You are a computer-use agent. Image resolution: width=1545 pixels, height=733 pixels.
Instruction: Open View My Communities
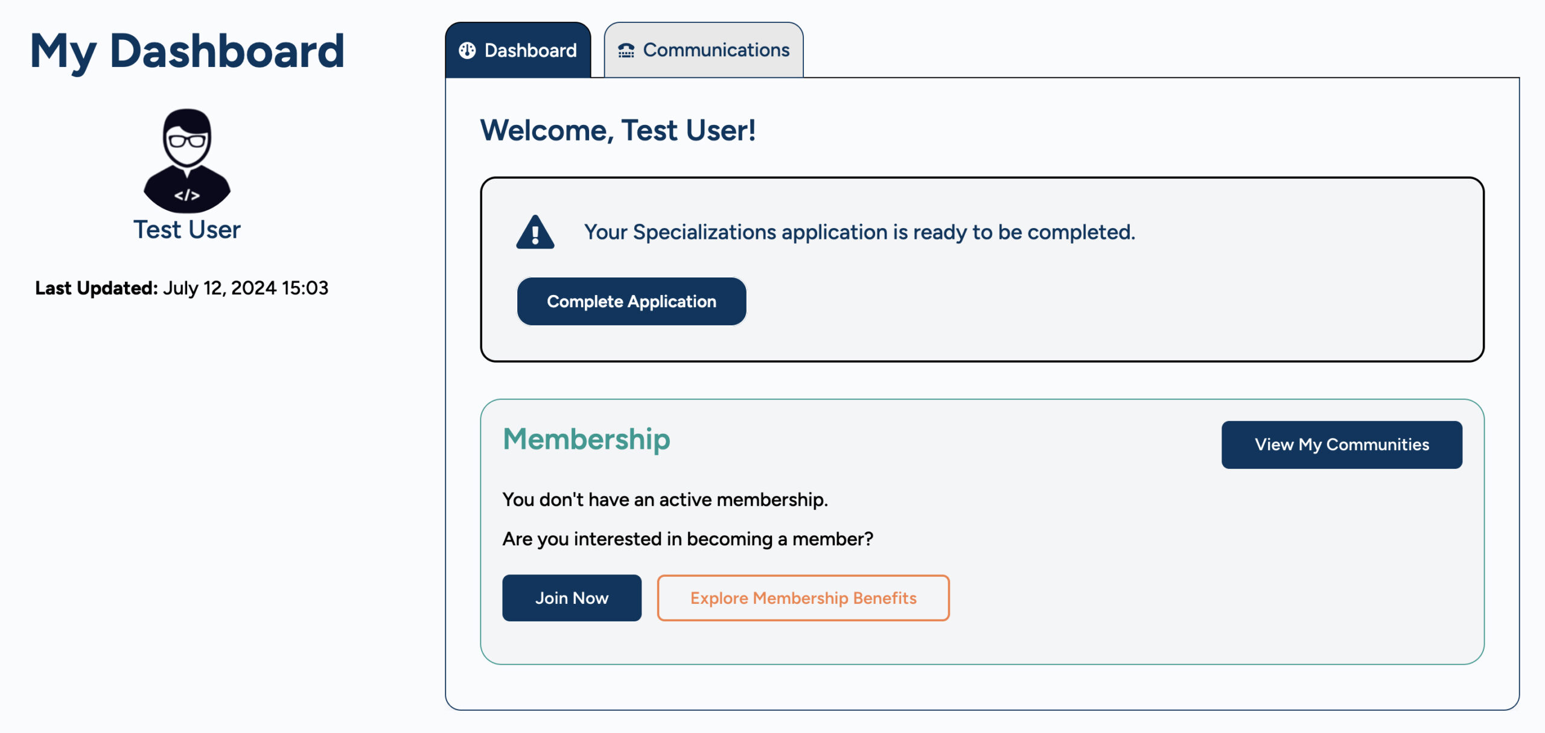coord(1341,445)
